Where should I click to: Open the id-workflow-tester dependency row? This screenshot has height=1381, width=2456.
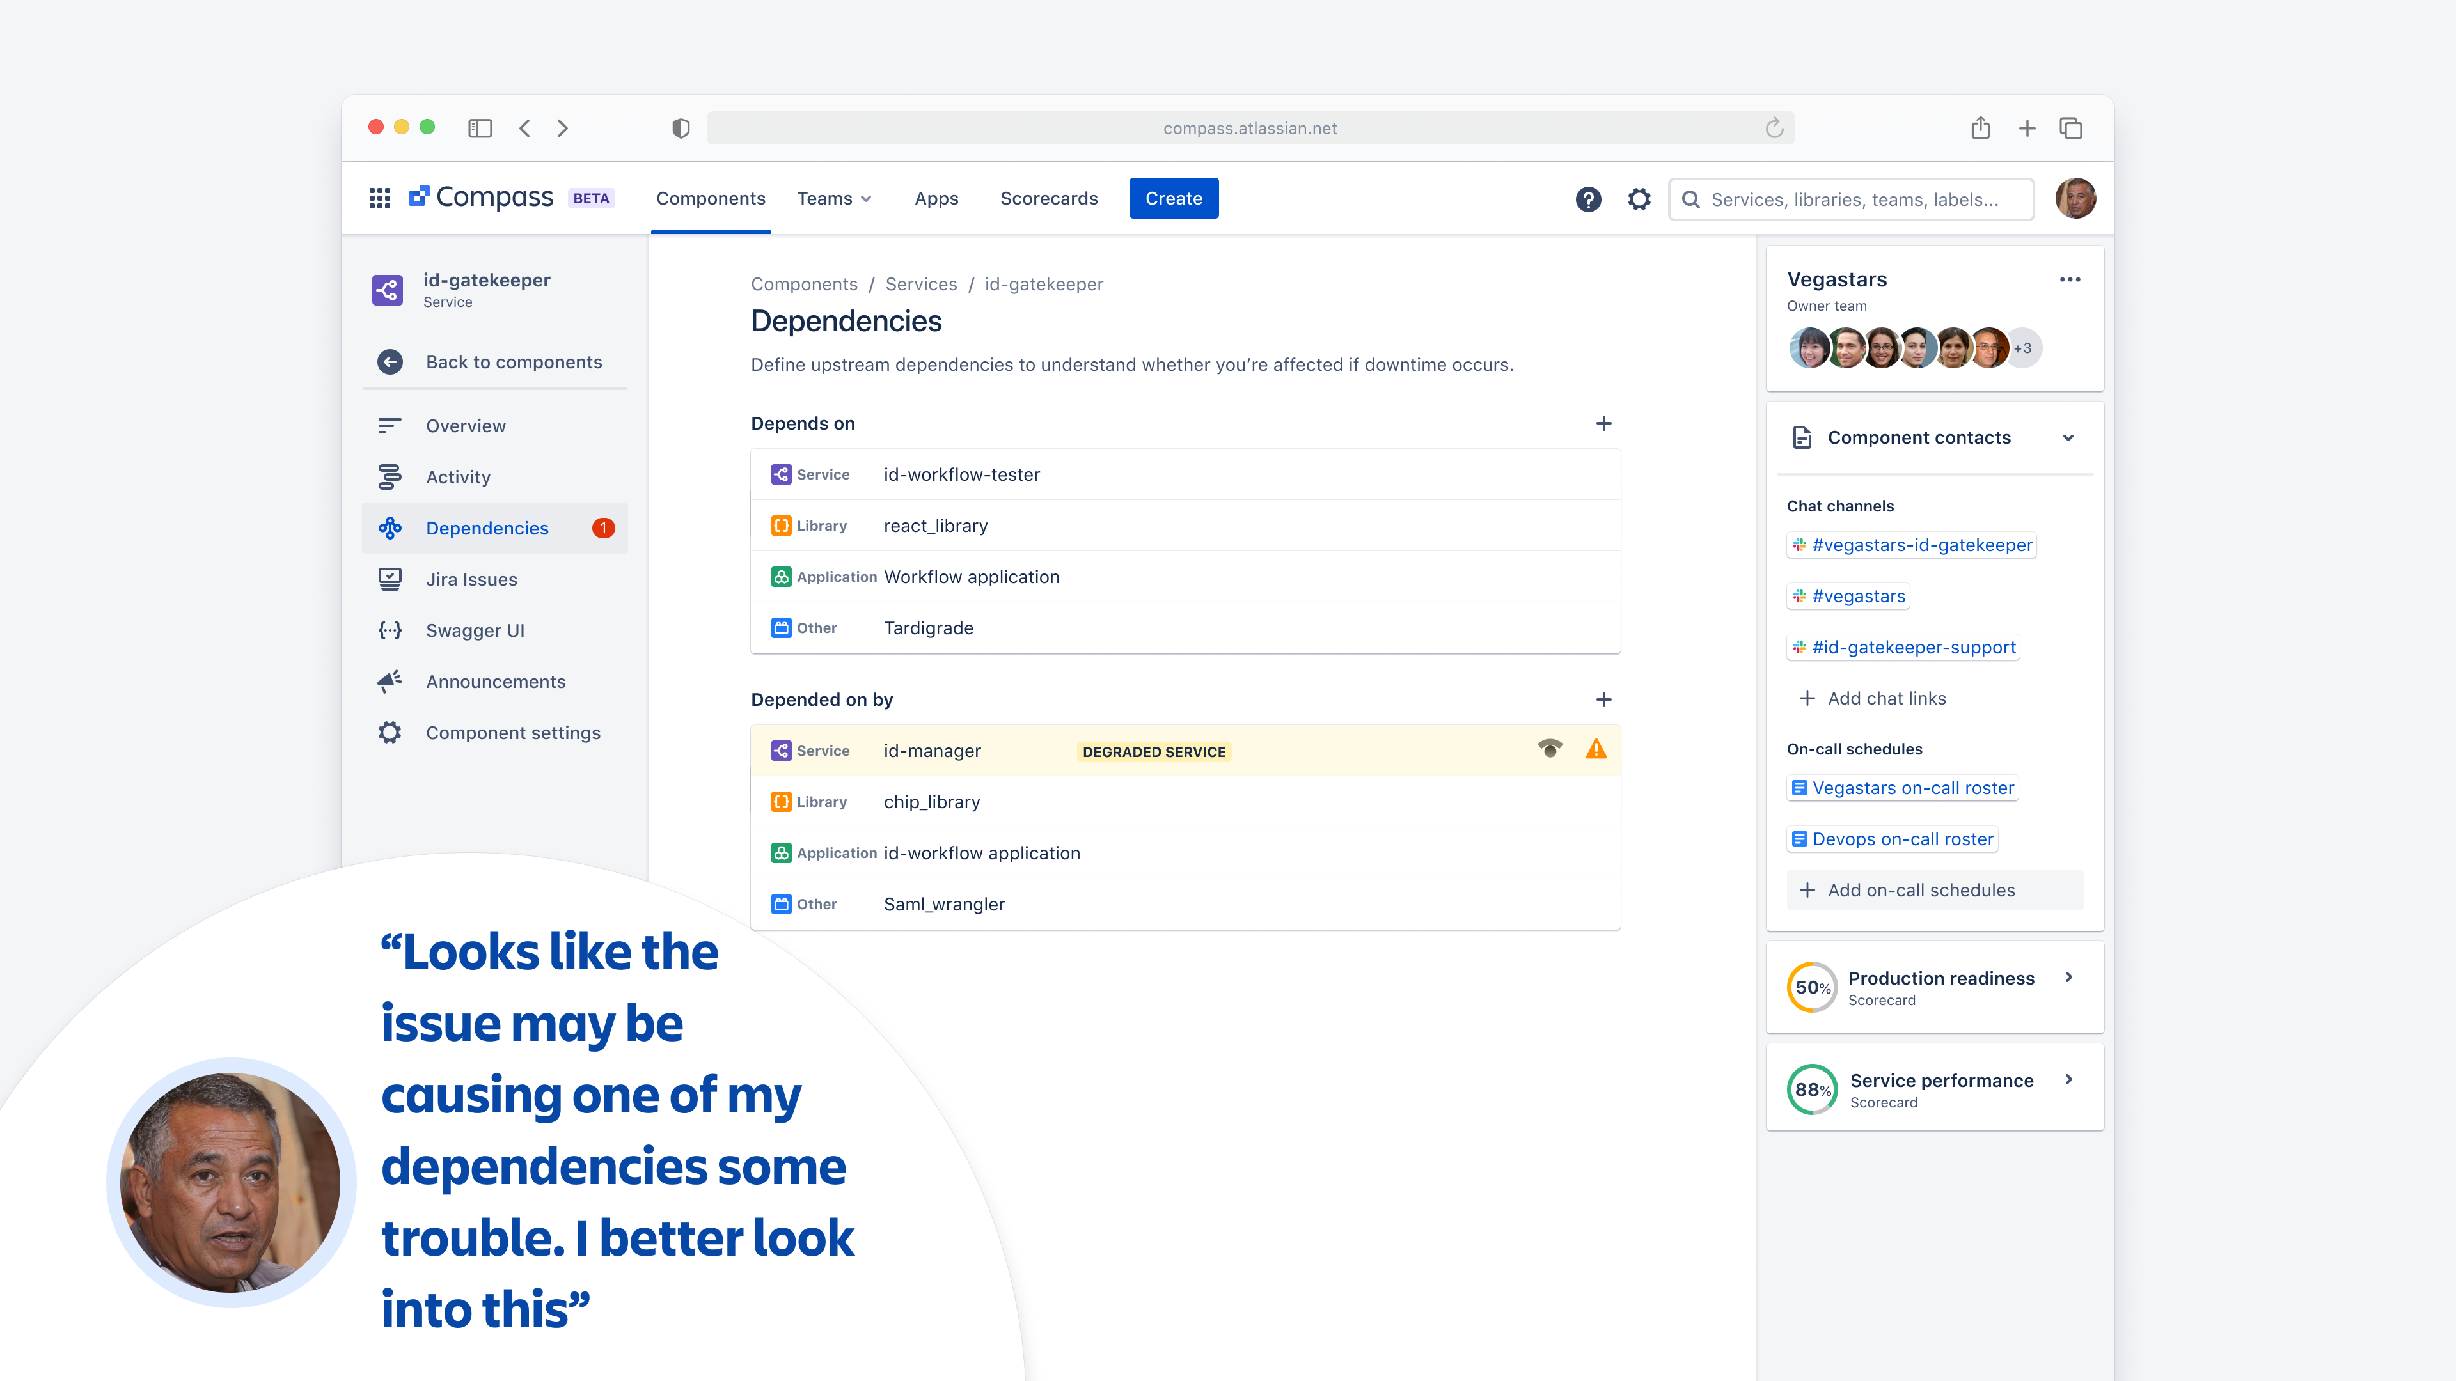tap(1185, 474)
